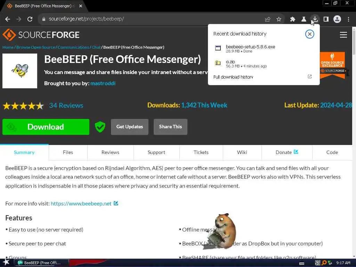This screenshot has width=356, height=267.
Task: Share this page using address bar share icon
Action: click(x=268, y=19)
